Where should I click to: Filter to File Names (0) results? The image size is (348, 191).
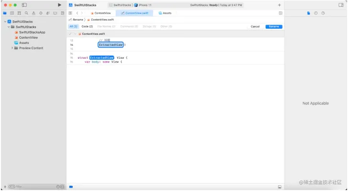click(x=106, y=26)
